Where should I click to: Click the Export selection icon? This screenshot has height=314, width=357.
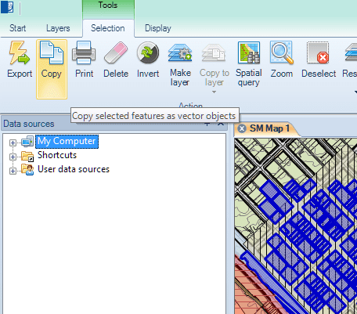(x=19, y=53)
